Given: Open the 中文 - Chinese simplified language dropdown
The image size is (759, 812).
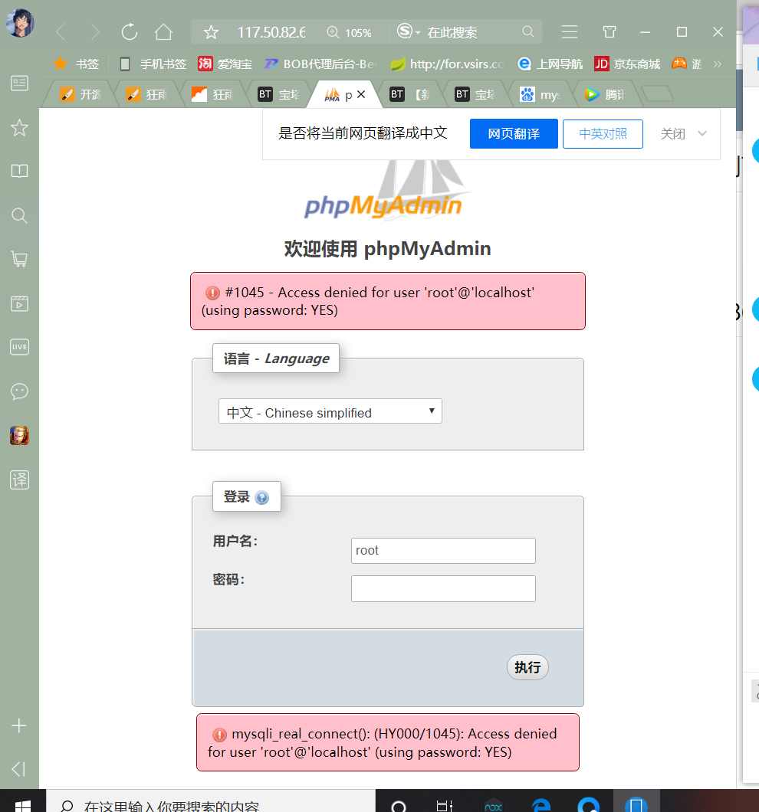Looking at the screenshot, I should [x=330, y=411].
